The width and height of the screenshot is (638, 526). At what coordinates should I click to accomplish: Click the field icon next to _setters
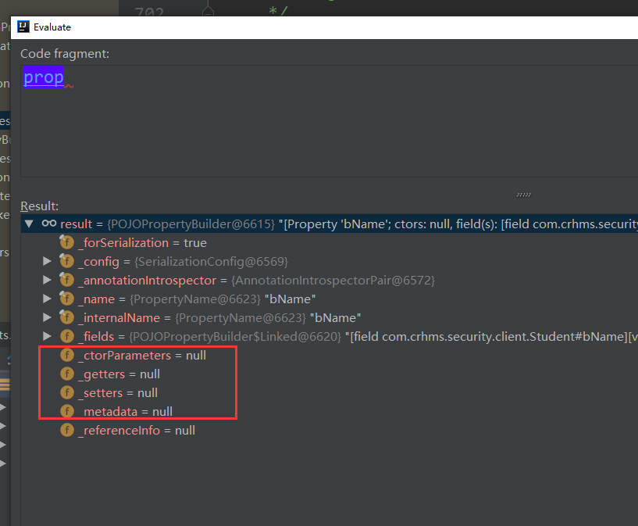tap(66, 393)
